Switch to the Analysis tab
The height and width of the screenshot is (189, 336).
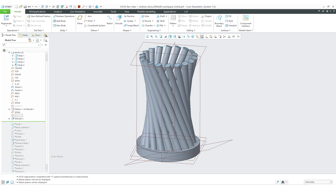tap(58, 12)
